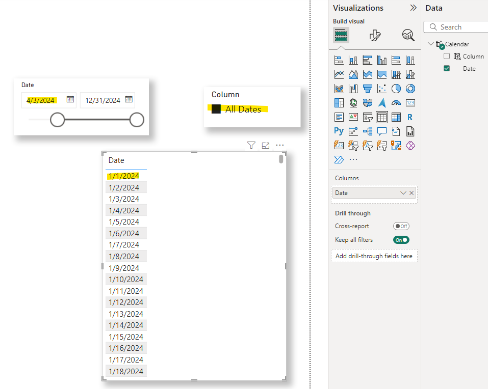Open the start date calendar picker
Image resolution: width=488 pixels, height=389 pixels.
tap(70, 99)
